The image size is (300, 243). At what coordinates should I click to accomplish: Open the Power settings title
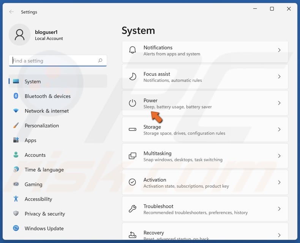coord(150,100)
